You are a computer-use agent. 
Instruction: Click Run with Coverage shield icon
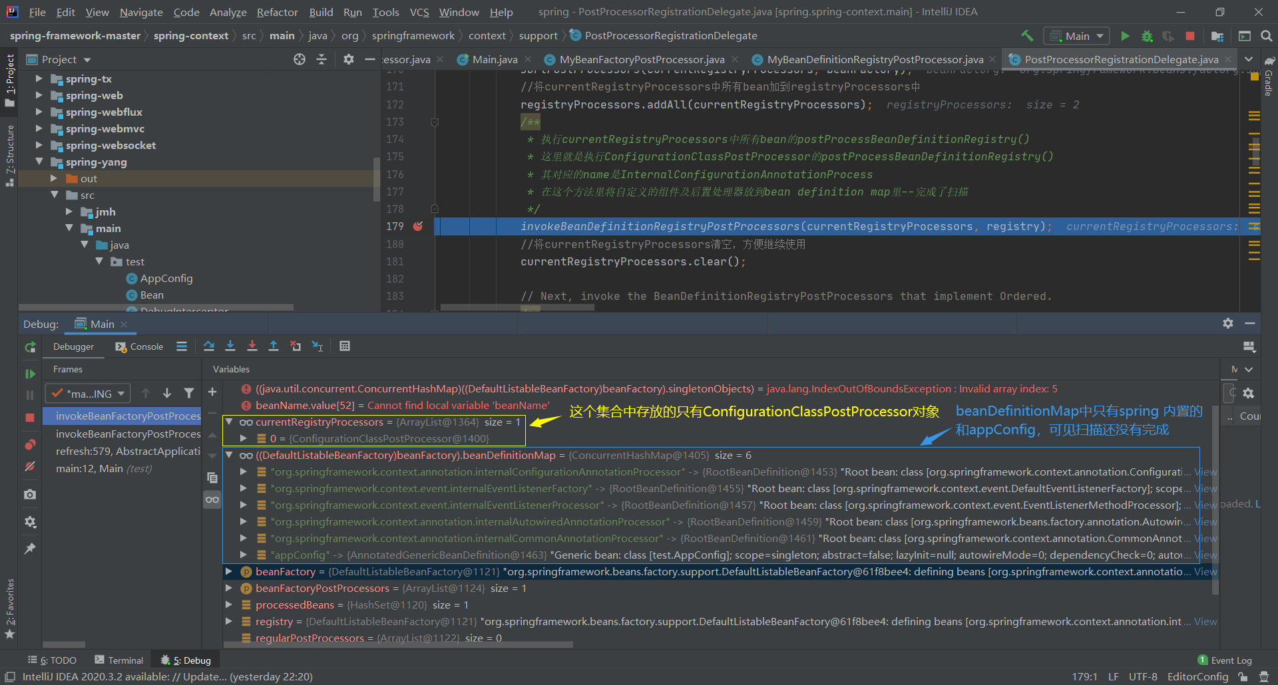pyautogui.click(x=1168, y=36)
